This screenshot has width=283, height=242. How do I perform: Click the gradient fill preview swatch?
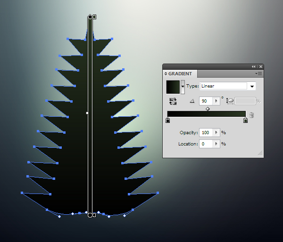click(x=173, y=87)
